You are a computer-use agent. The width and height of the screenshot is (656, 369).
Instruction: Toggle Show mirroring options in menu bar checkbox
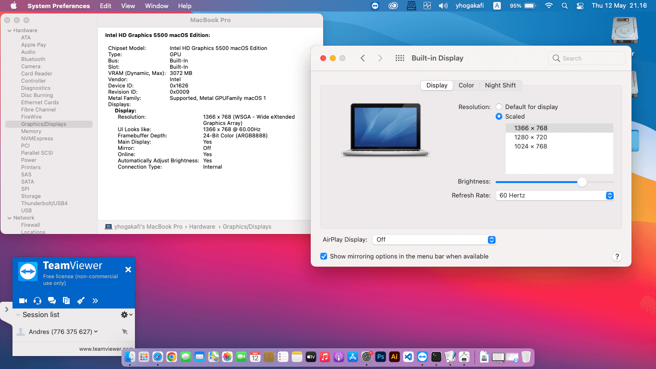(324, 256)
